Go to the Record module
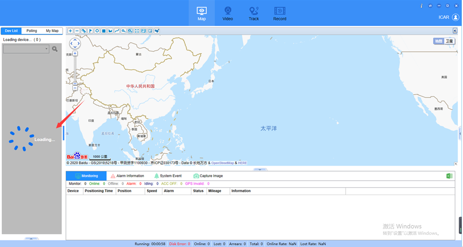The image size is (463, 247). coord(280,13)
